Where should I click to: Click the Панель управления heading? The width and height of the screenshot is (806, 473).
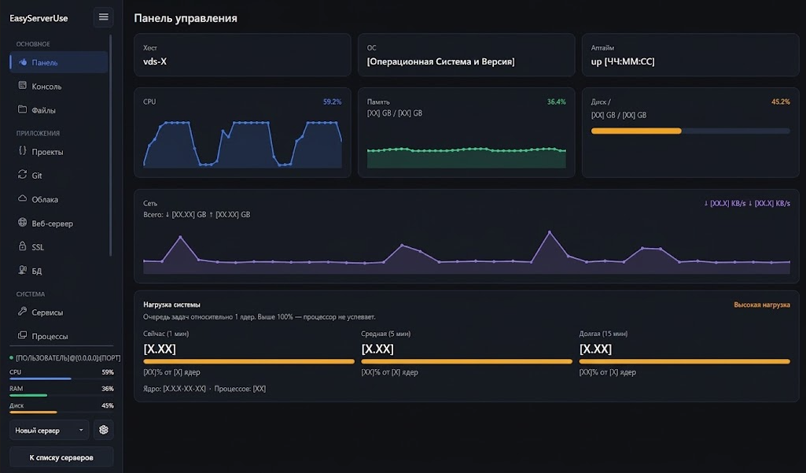(x=186, y=18)
